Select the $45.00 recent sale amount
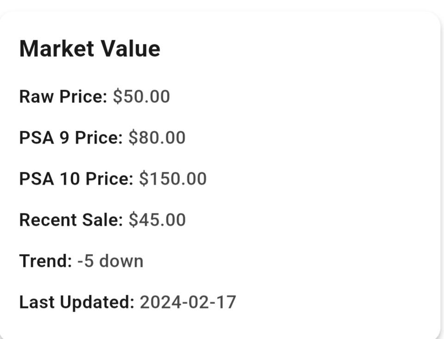444x339 pixels. pyautogui.click(x=157, y=220)
